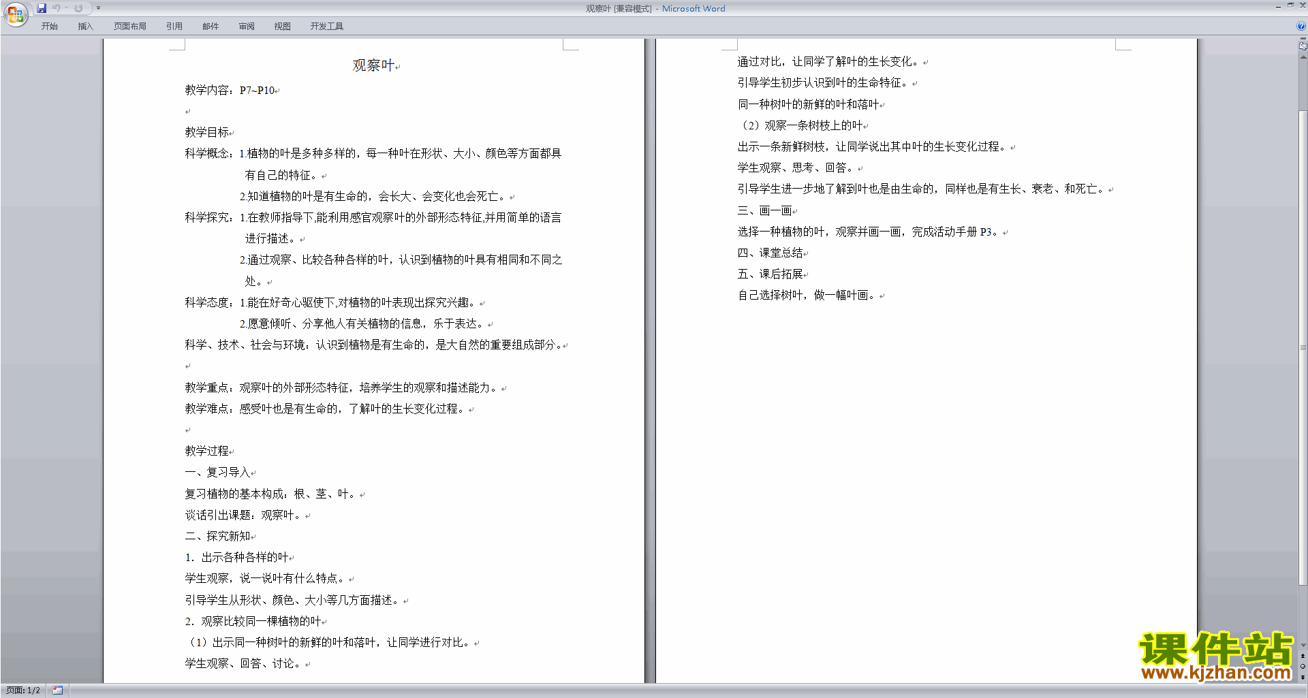
Task: Click the scrollbar up arrow
Action: click(x=1303, y=58)
